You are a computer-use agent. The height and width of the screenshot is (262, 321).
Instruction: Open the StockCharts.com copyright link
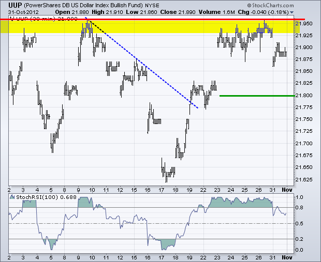coord(270,5)
